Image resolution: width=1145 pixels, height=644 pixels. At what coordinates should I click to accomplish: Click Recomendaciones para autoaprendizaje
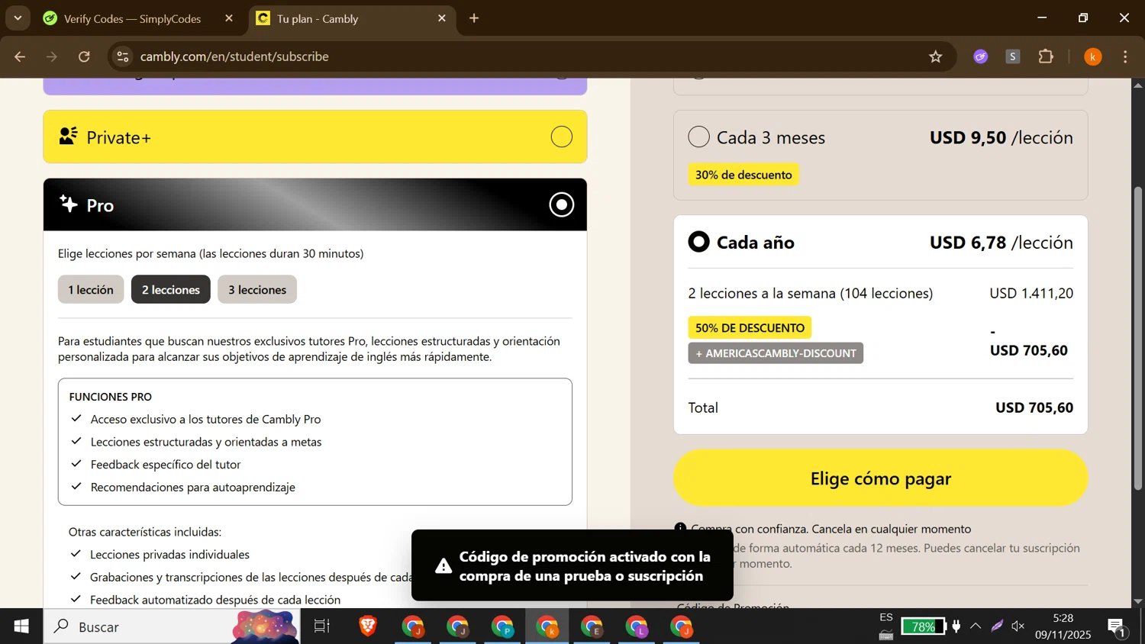tap(192, 487)
